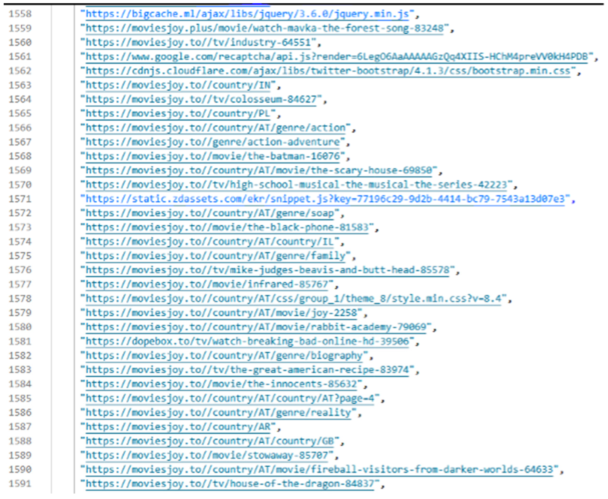Click the movie/the-batman-16076 link
This screenshot has width=608, height=499.
[212, 156]
